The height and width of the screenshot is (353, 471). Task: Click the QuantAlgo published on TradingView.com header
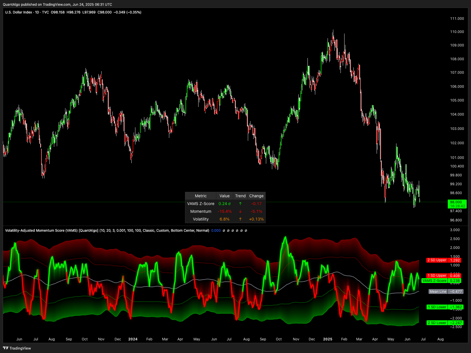tap(57, 4)
